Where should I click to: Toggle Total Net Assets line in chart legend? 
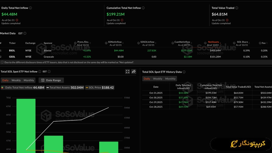65,88
